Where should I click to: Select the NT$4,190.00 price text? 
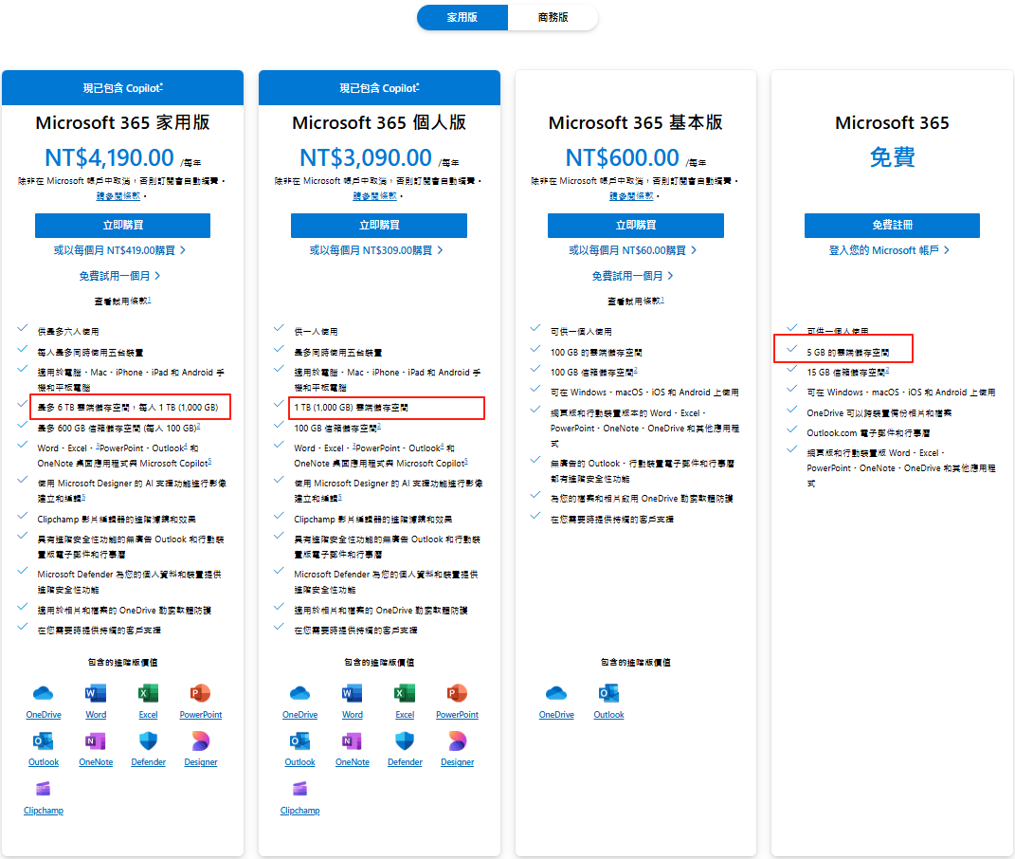(x=109, y=157)
